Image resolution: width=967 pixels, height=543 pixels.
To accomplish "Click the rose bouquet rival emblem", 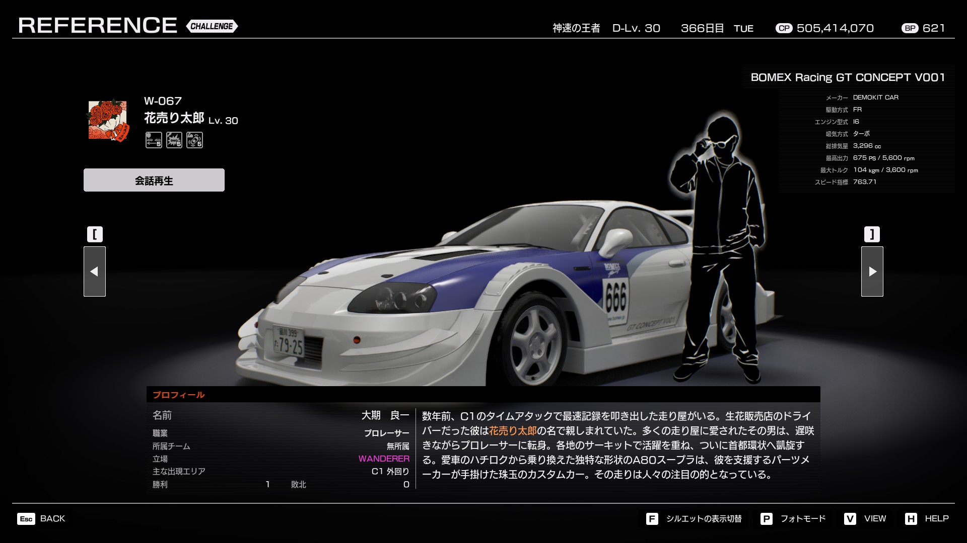I will (108, 121).
